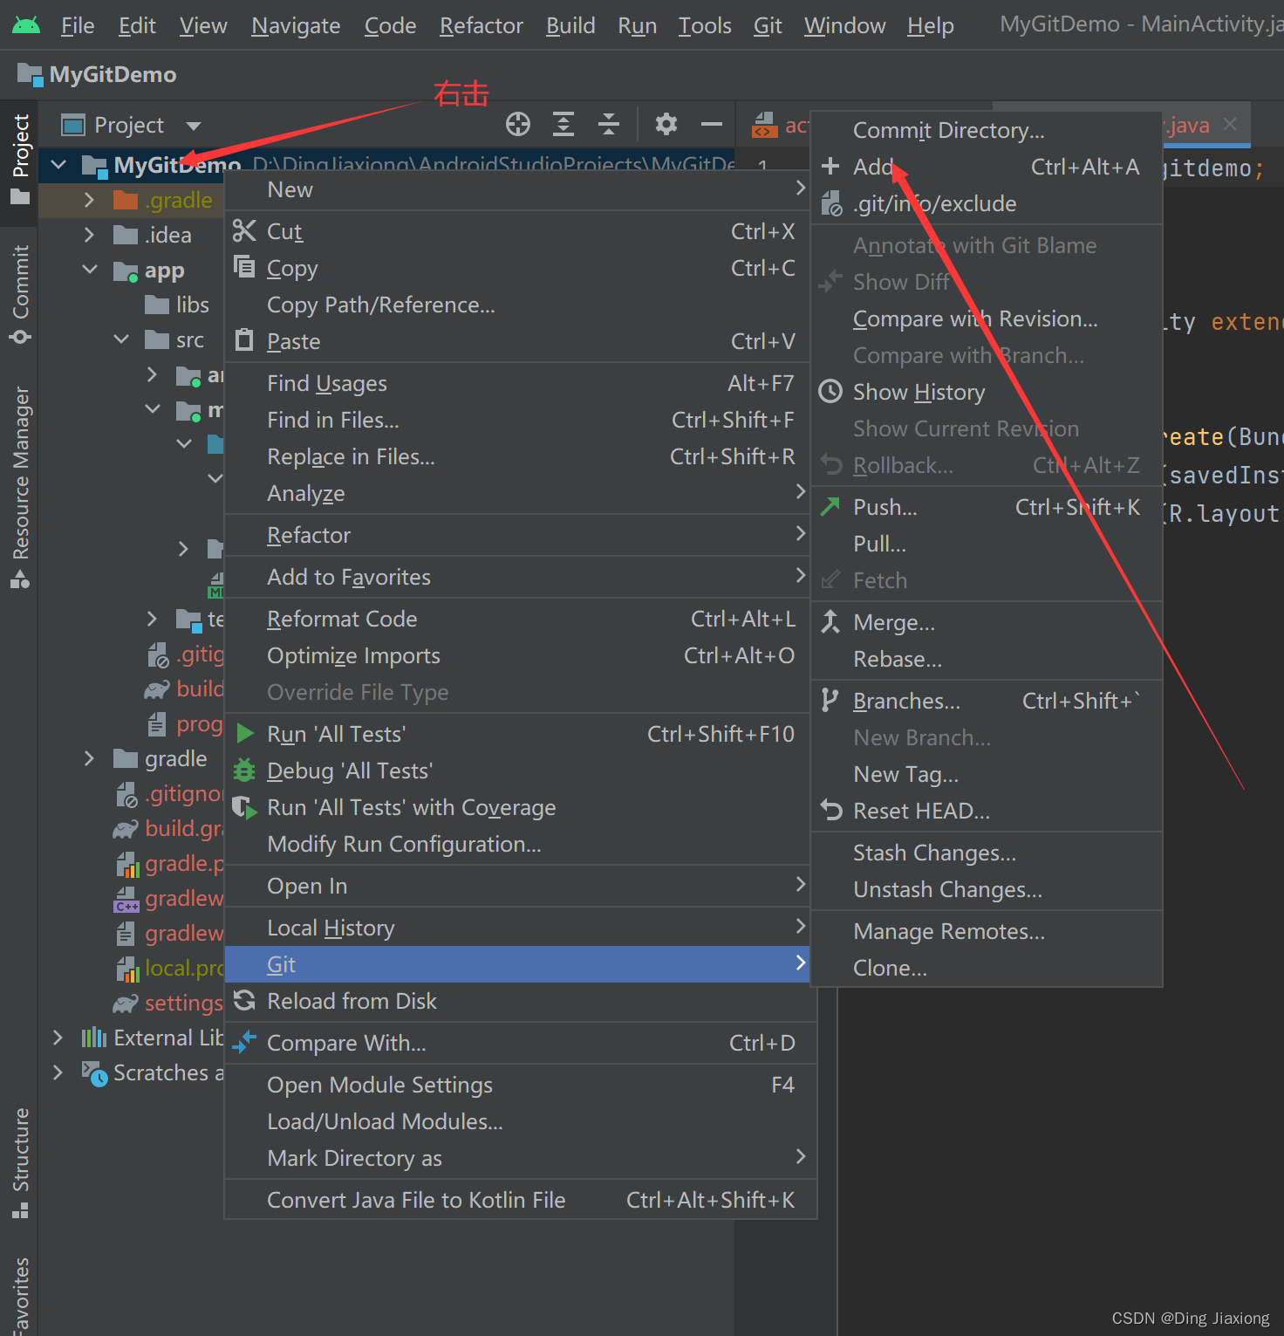Click the Paste clipboard icon
The width and height of the screenshot is (1284, 1336).
(245, 340)
